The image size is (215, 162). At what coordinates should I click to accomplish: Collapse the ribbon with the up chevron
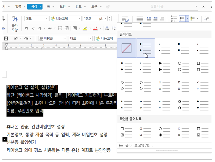point(204,7)
